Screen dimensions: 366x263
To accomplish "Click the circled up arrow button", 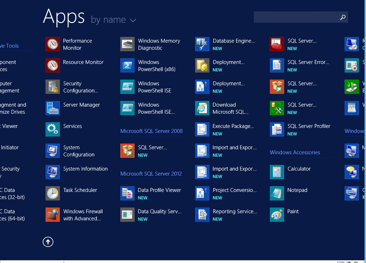I will tap(48, 242).
